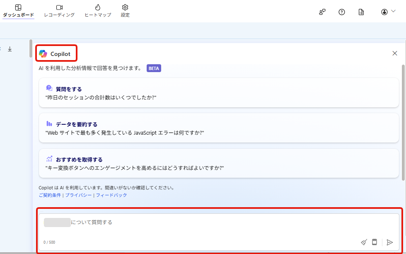Screen dimensions: 406x254
Task: Open the ご契約条件 link
Action: (x=50, y=195)
